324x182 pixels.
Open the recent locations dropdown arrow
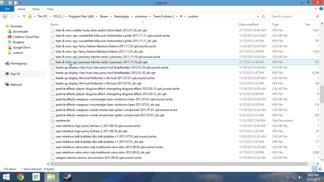coord(18,16)
